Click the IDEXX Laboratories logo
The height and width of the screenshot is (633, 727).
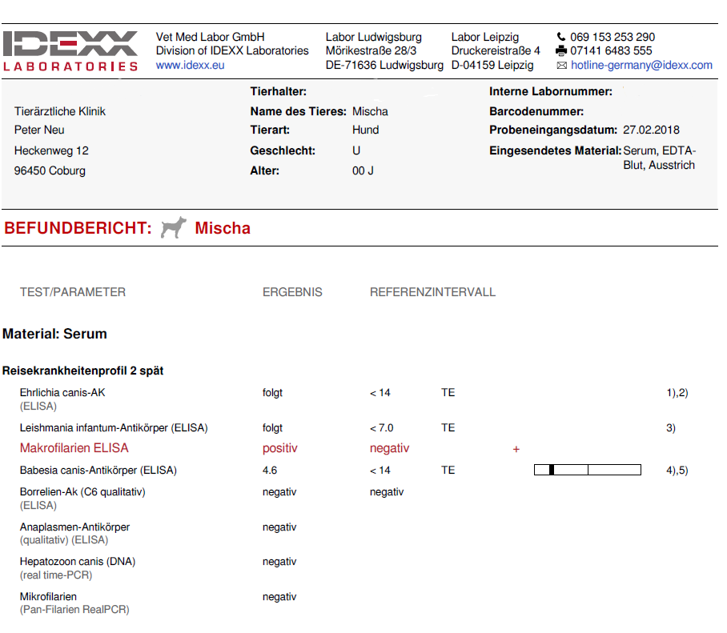pos(70,51)
